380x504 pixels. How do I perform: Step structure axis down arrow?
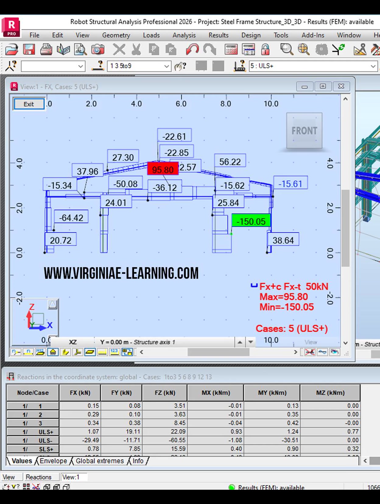pos(251,342)
